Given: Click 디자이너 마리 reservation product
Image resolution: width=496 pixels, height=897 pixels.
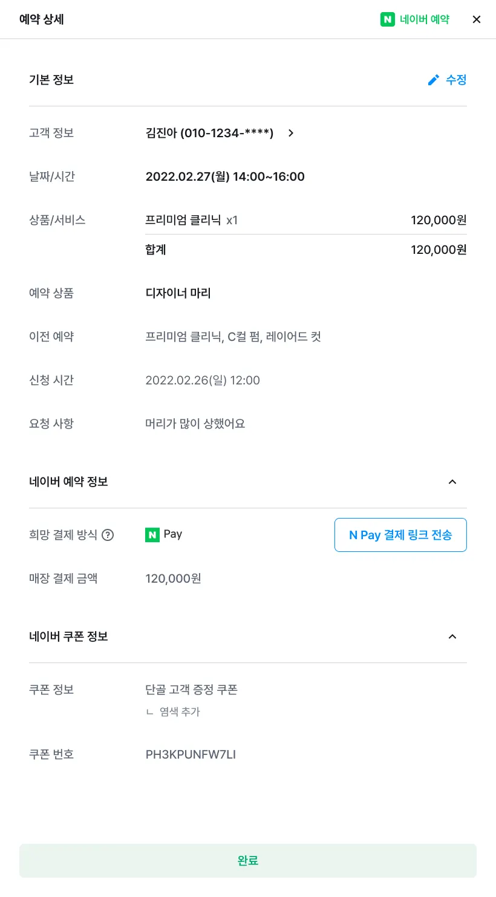Looking at the screenshot, I should (x=178, y=293).
